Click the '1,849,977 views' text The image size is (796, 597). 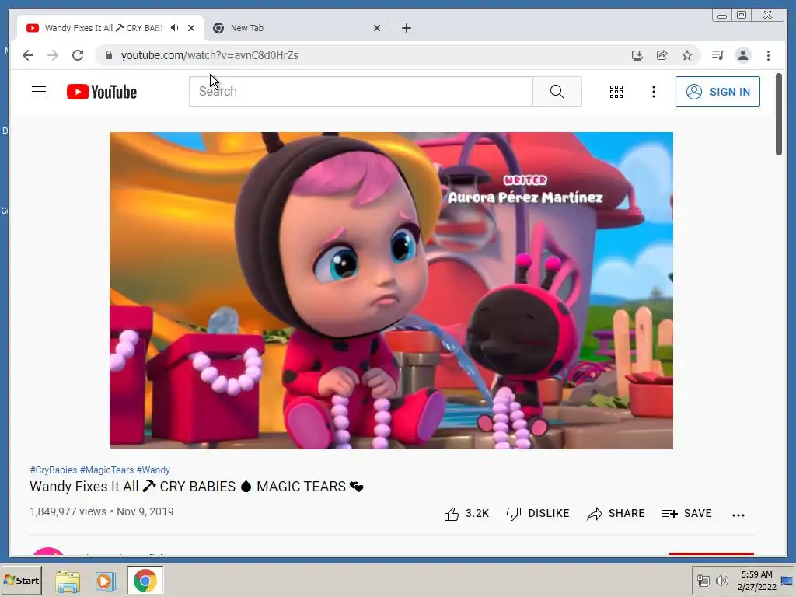coord(68,511)
